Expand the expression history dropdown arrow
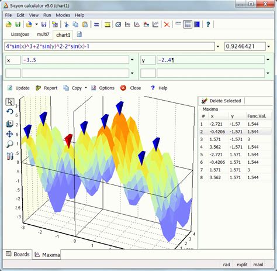 218,46
